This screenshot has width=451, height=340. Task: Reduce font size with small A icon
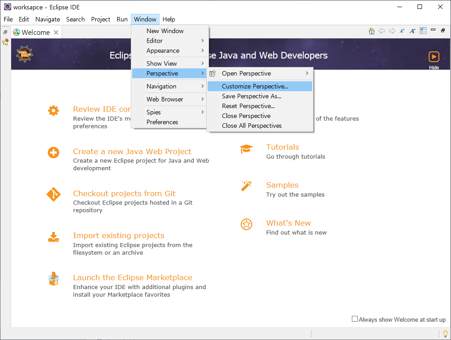[402, 31]
